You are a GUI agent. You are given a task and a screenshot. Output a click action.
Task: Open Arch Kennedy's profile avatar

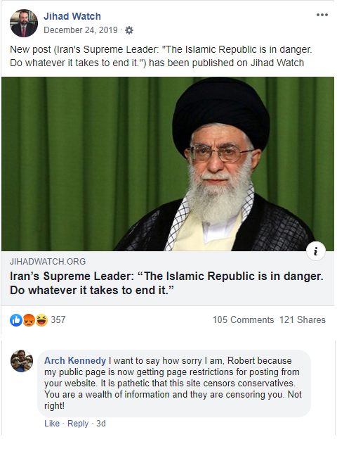click(x=22, y=361)
